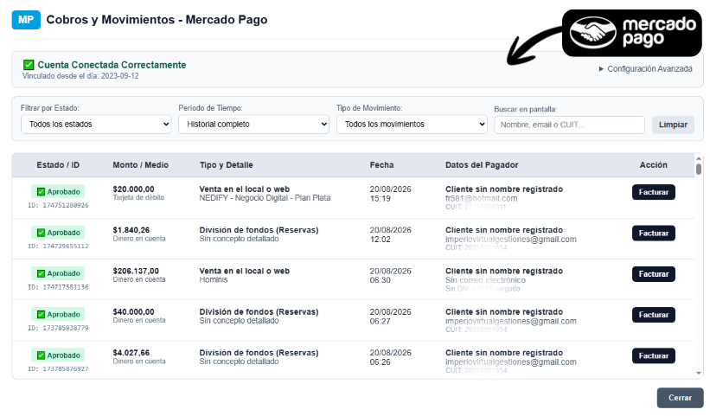Click Aprobado badge for ID 174729655112
The image size is (710, 416).
58,233
